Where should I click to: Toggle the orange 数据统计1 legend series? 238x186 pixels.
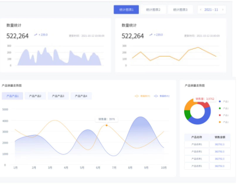(142, 96)
